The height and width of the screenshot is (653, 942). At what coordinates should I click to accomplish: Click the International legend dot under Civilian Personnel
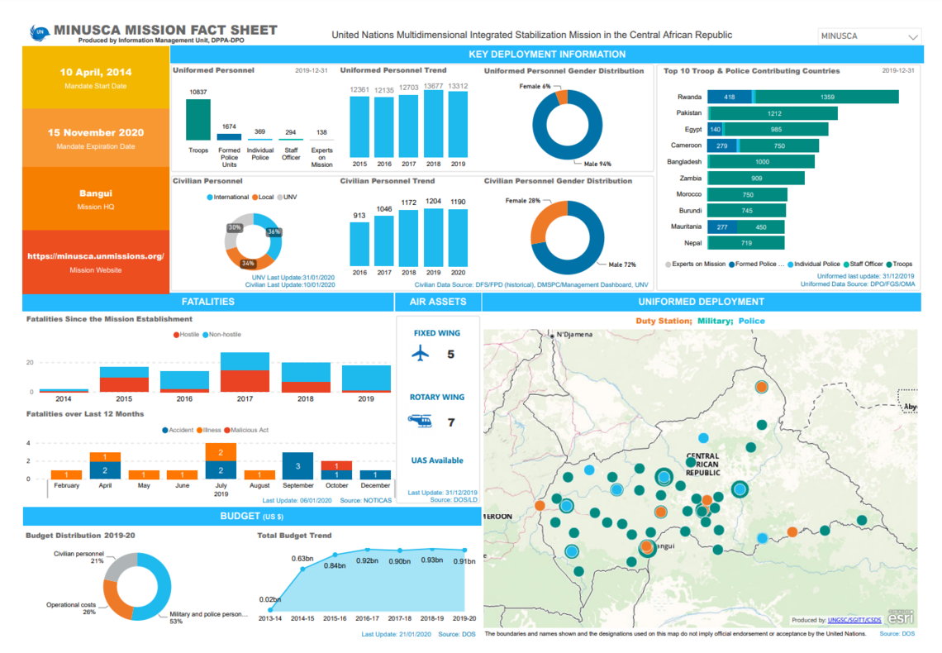tap(210, 198)
